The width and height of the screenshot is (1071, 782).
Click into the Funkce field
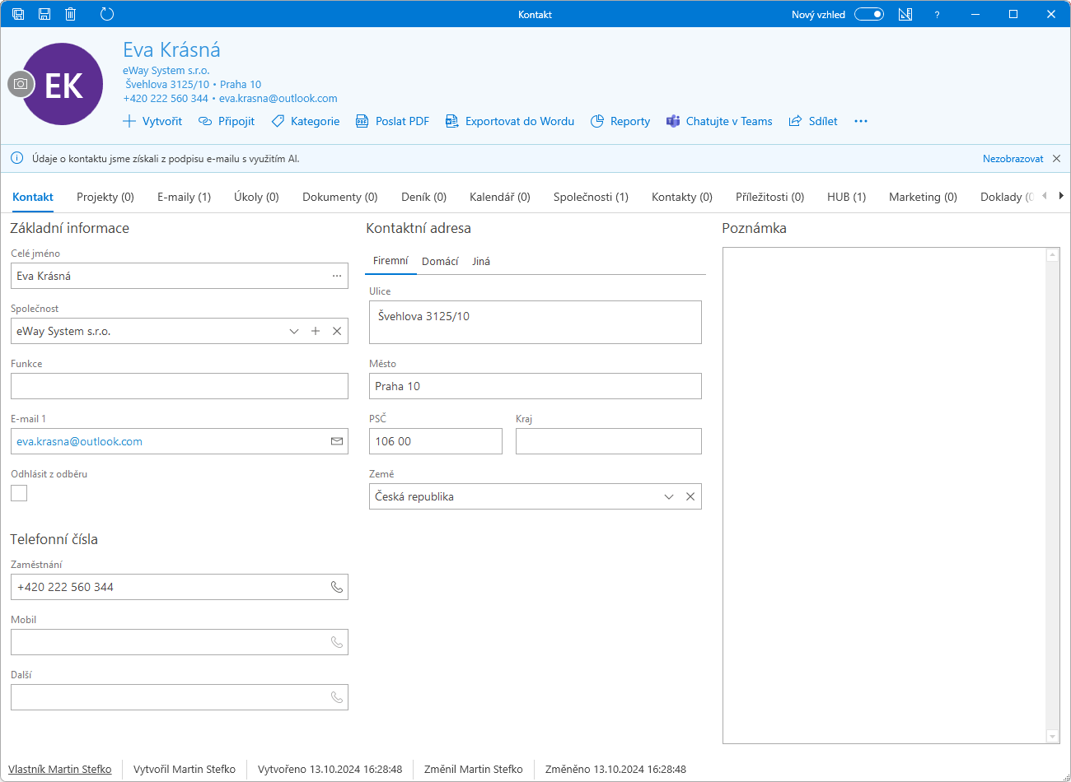pos(180,386)
